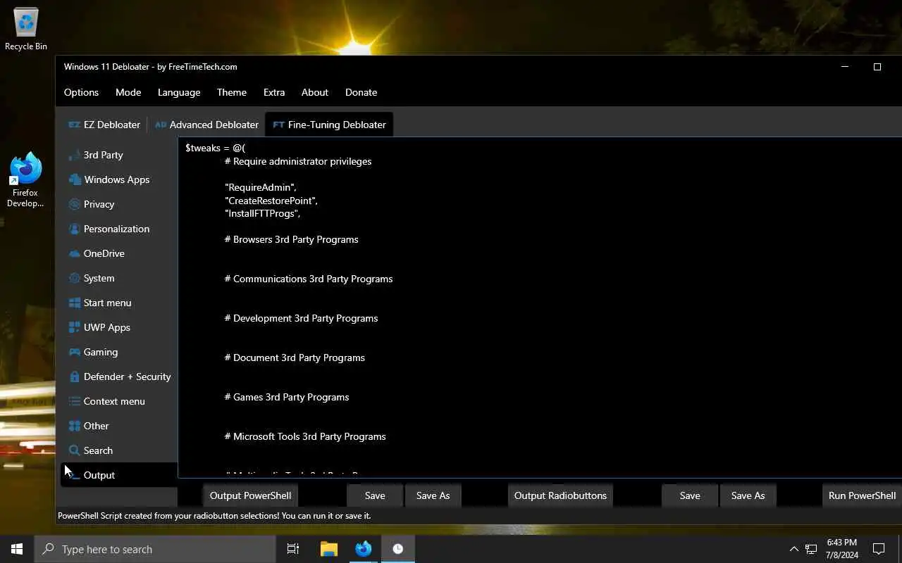Select the Windows Apps sidebar icon
902x563 pixels.
click(x=74, y=179)
